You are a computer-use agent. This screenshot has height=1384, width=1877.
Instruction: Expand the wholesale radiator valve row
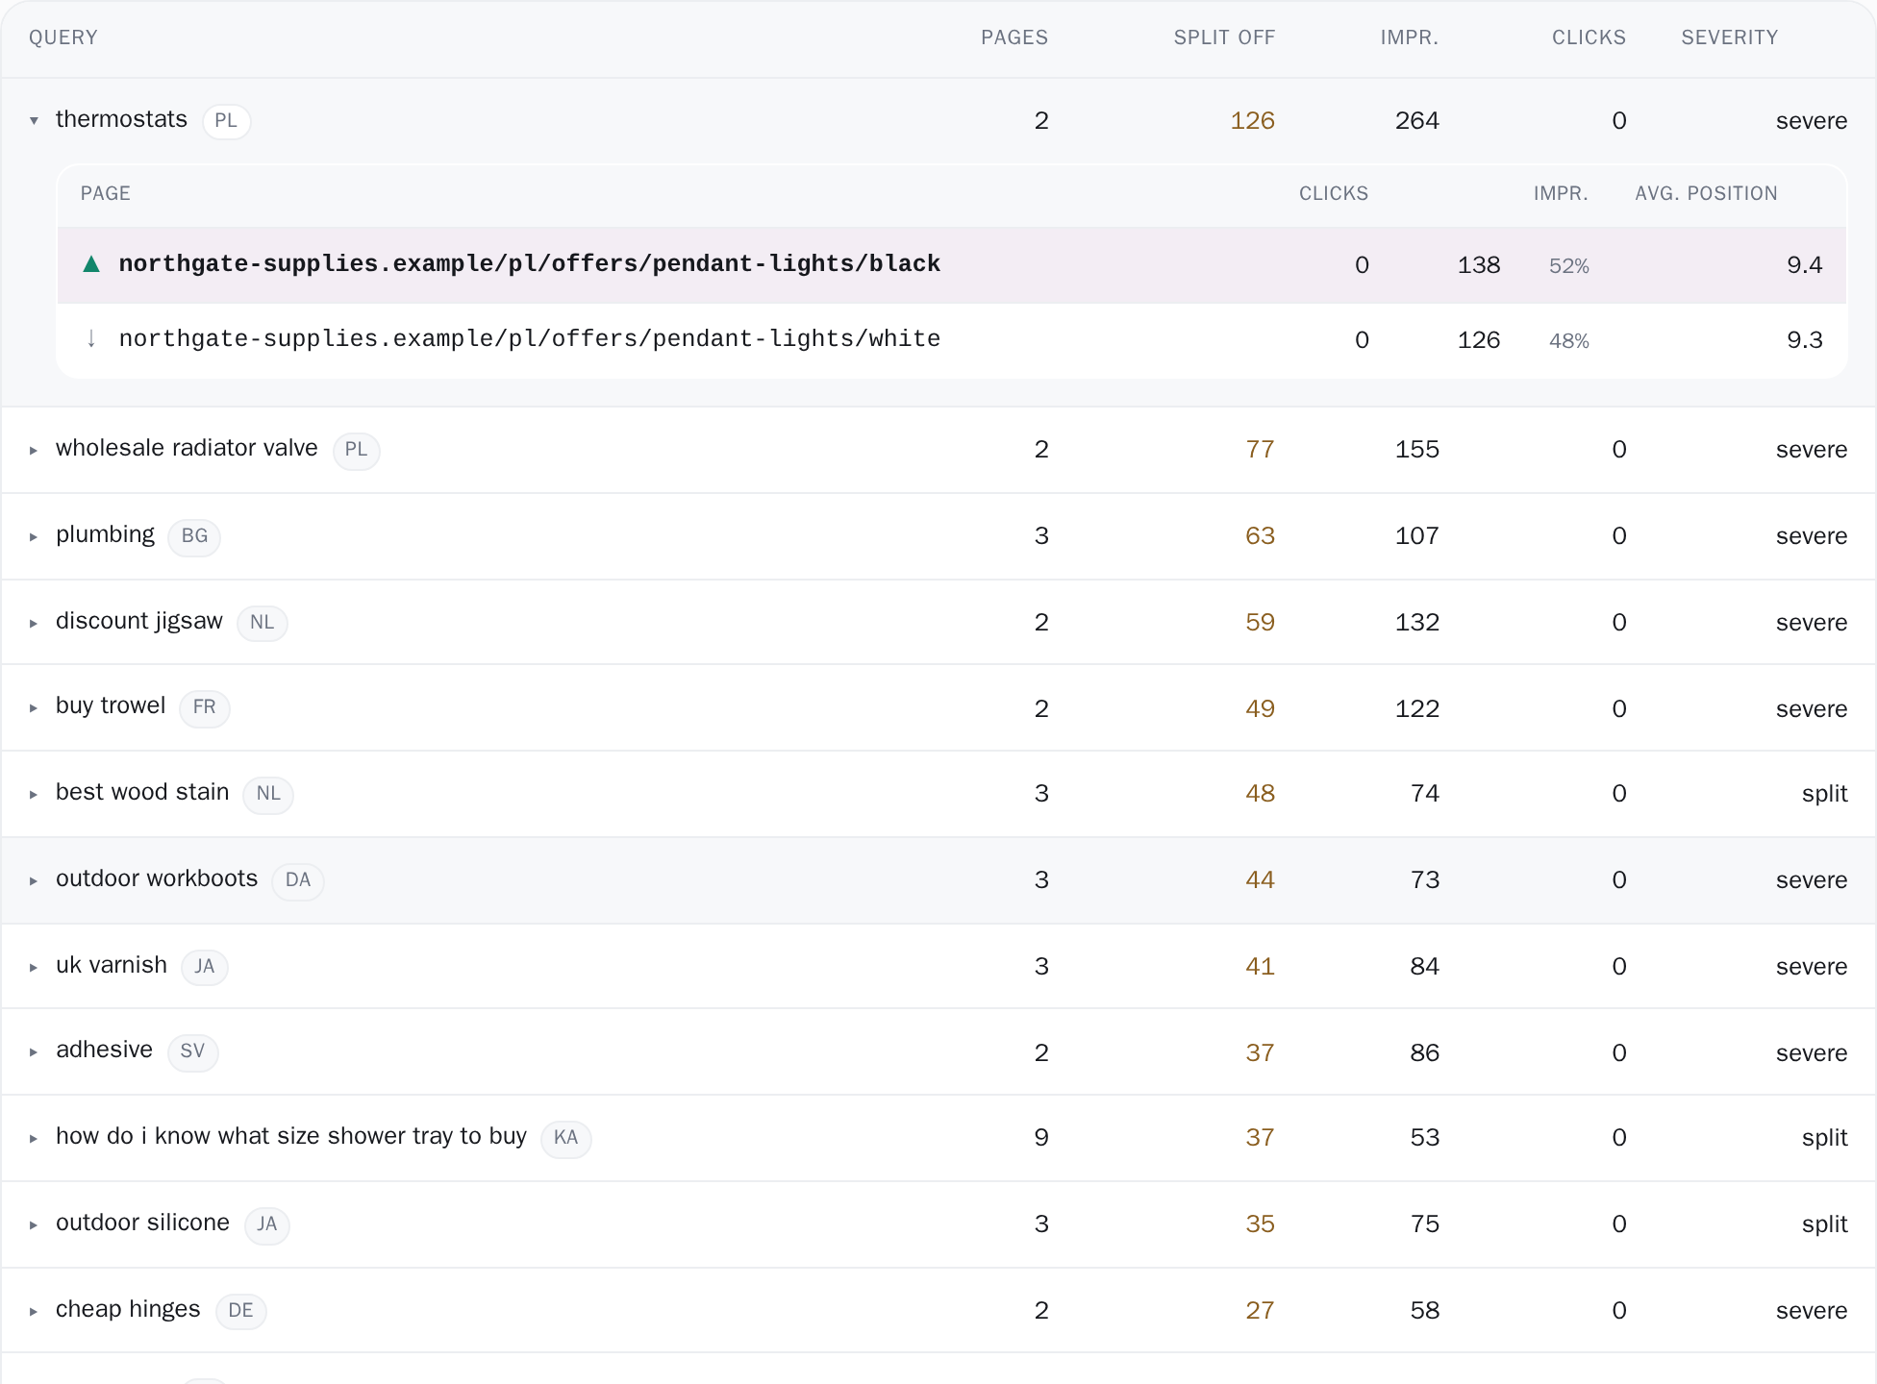pos(34,450)
